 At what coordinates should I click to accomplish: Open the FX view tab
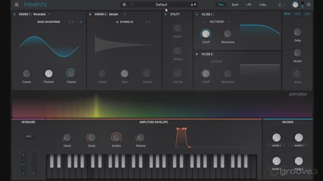pyautogui.click(x=248, y=5)
